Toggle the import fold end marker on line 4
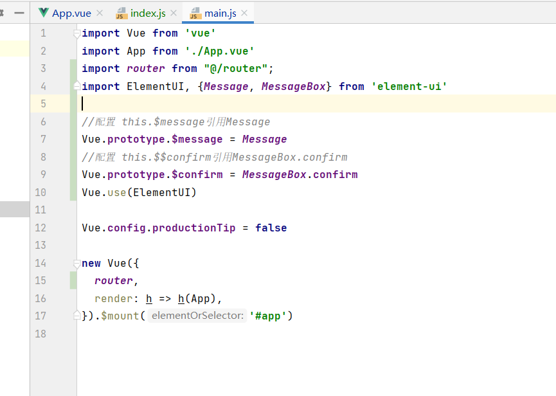556x396 pixels. 76,85
